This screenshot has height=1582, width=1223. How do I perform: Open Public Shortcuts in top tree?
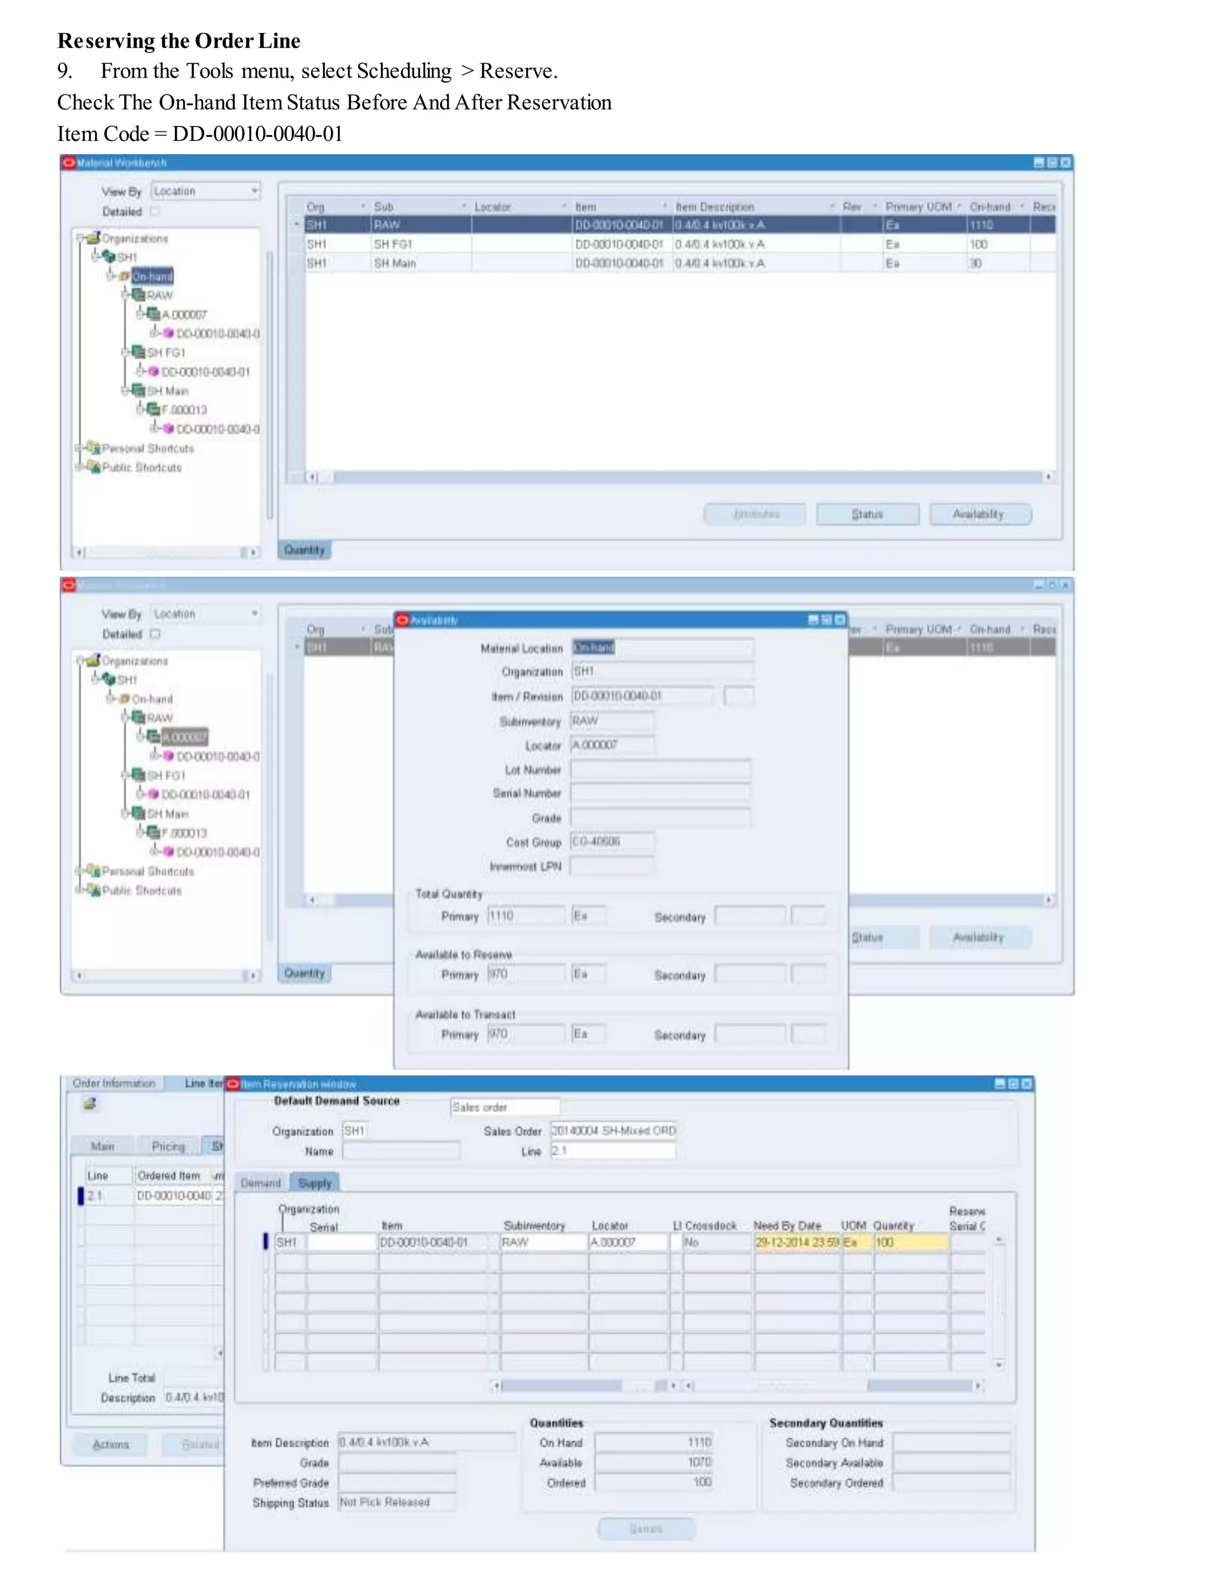pyautogui.click(x=142, y=467)
